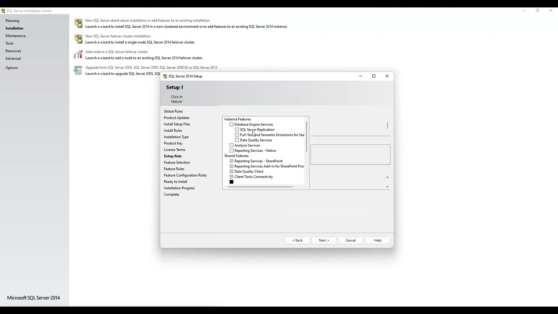The height and width of the screenshot is (314, 558).
Task: Click the Instance Features heading
Action: (238, 119)
